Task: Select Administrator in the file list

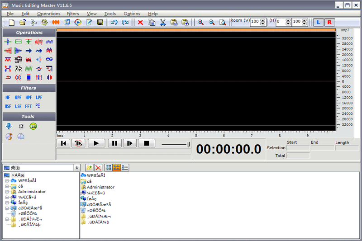Action: (x=98, y=187)
